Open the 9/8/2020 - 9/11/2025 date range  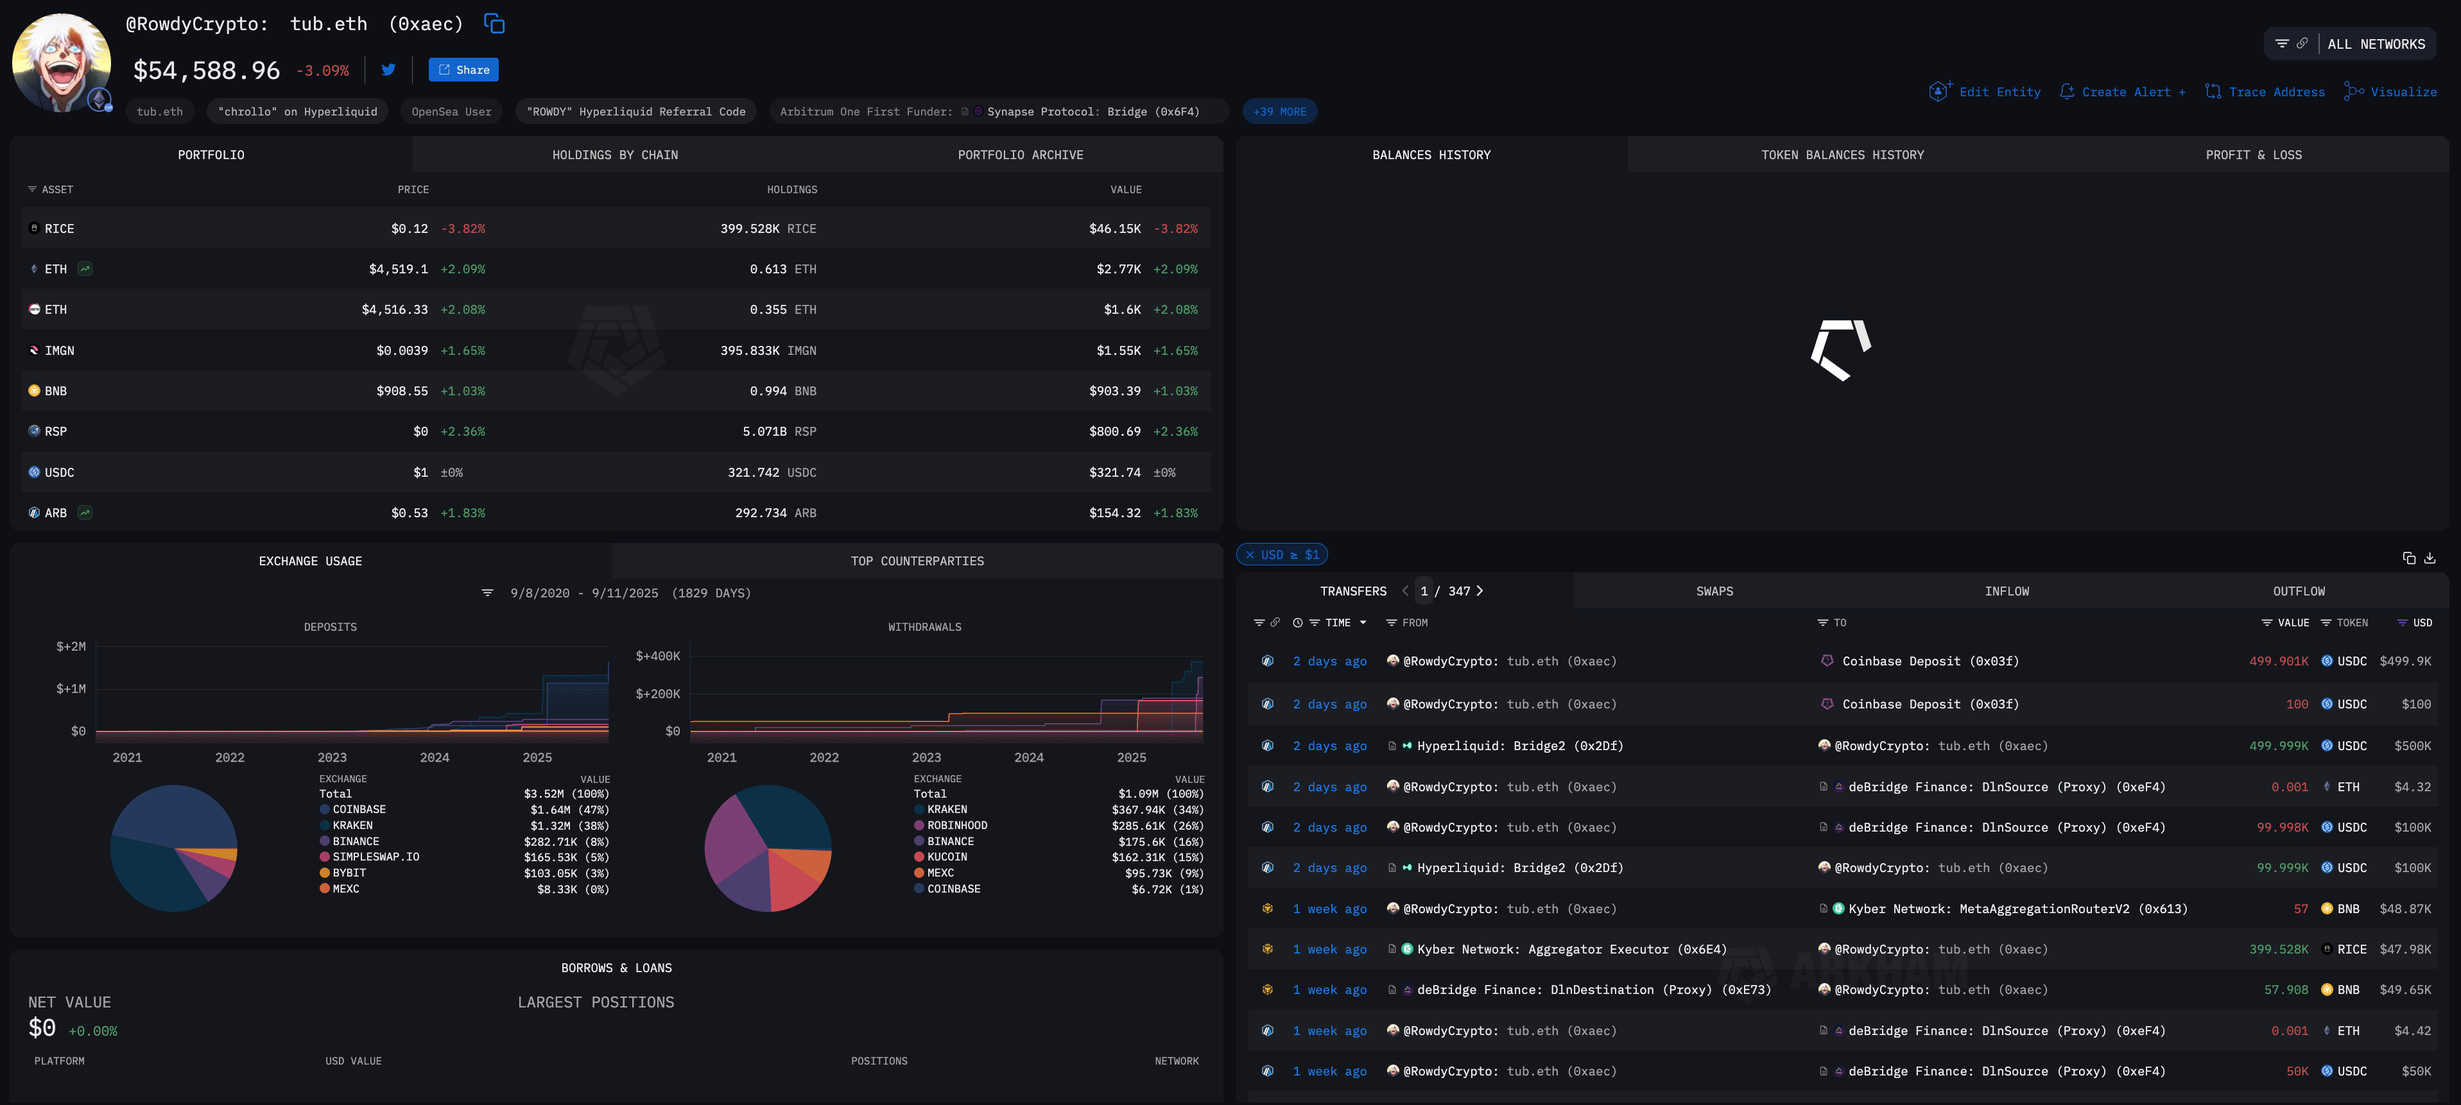(x=630, y=593)
